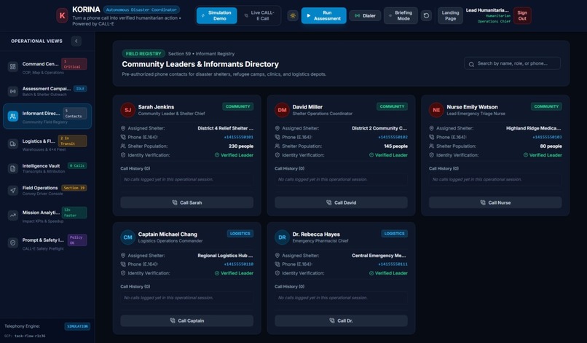Select Informant Directory view in sidebar
The height and width of the screenshot is (343, 587).
click(47, 117)
